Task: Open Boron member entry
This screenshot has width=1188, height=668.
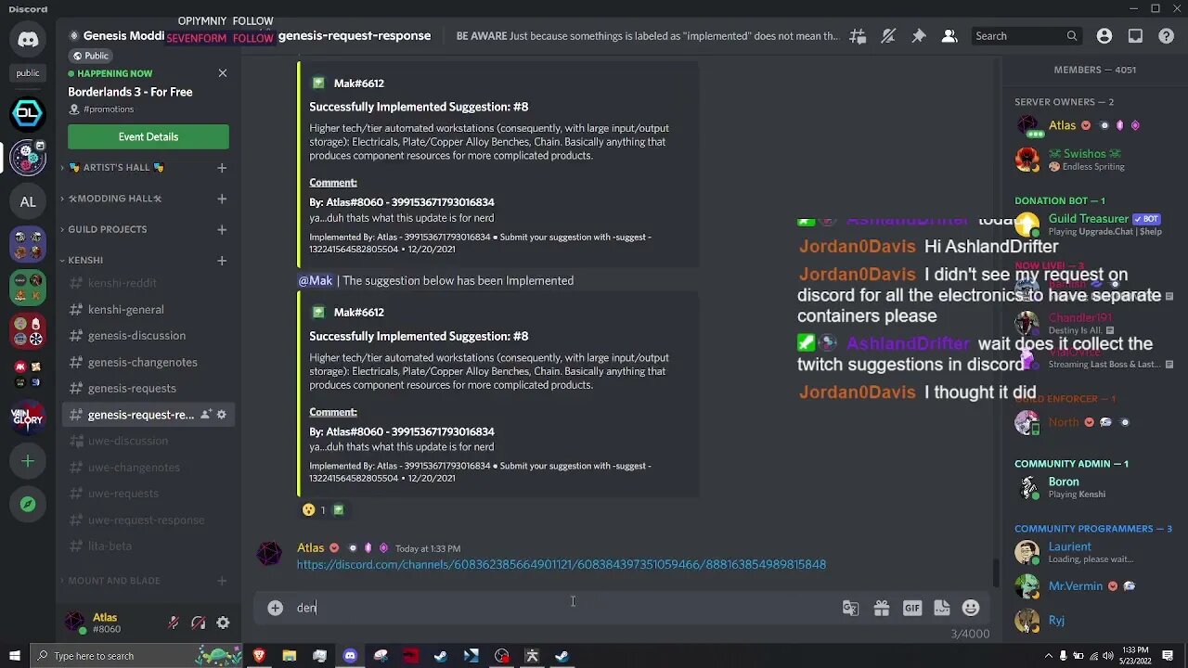Action: pyautogui.click(x=1095, y=487)
